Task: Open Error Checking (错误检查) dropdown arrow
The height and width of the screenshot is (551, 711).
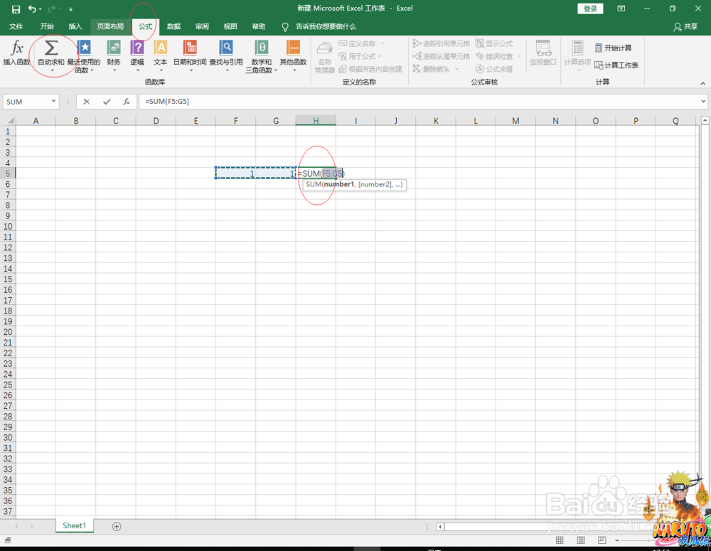Action: 519,57
